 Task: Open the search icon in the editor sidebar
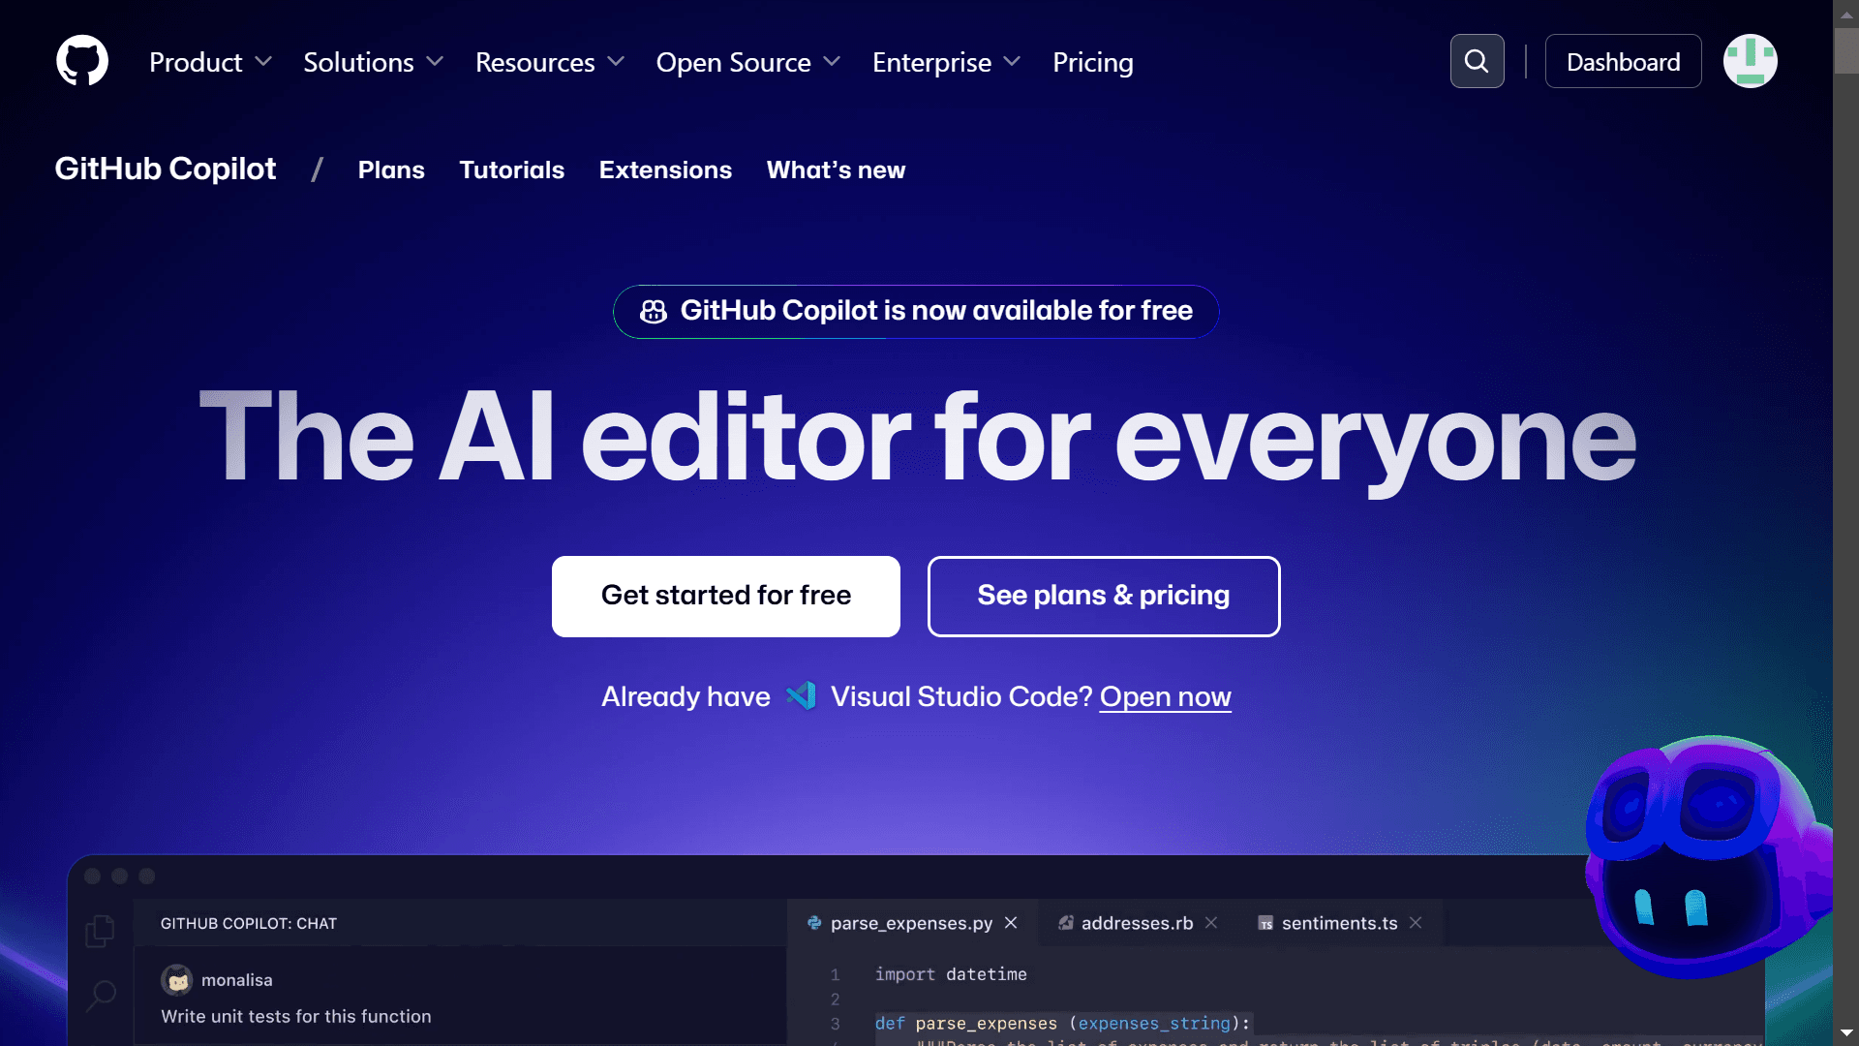coord(101,996)
